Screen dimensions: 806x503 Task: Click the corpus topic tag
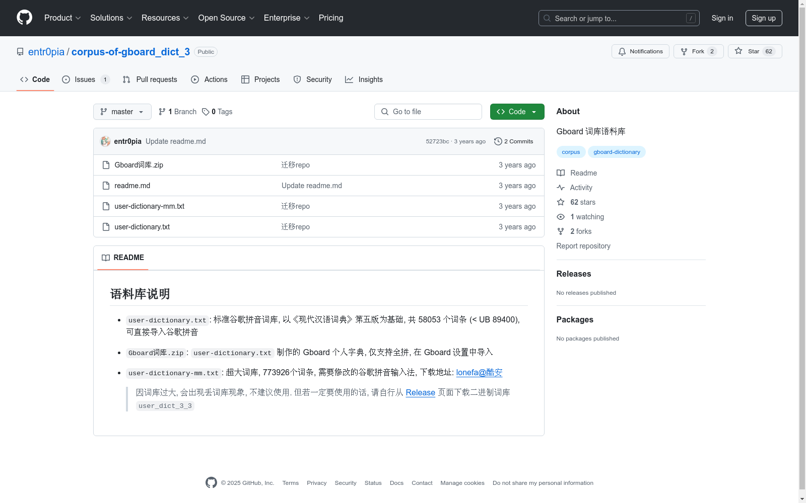click(571, 152)
